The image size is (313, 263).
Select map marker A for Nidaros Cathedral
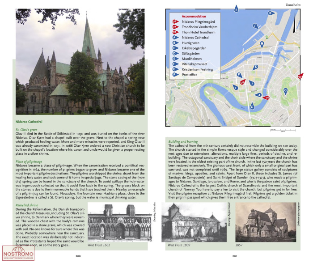coord(258,95)
